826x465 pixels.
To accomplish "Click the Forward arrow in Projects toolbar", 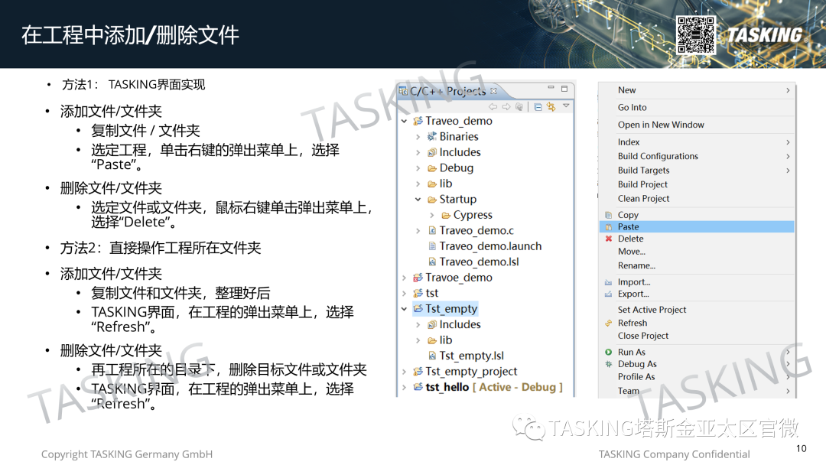I will coord(506,107).
